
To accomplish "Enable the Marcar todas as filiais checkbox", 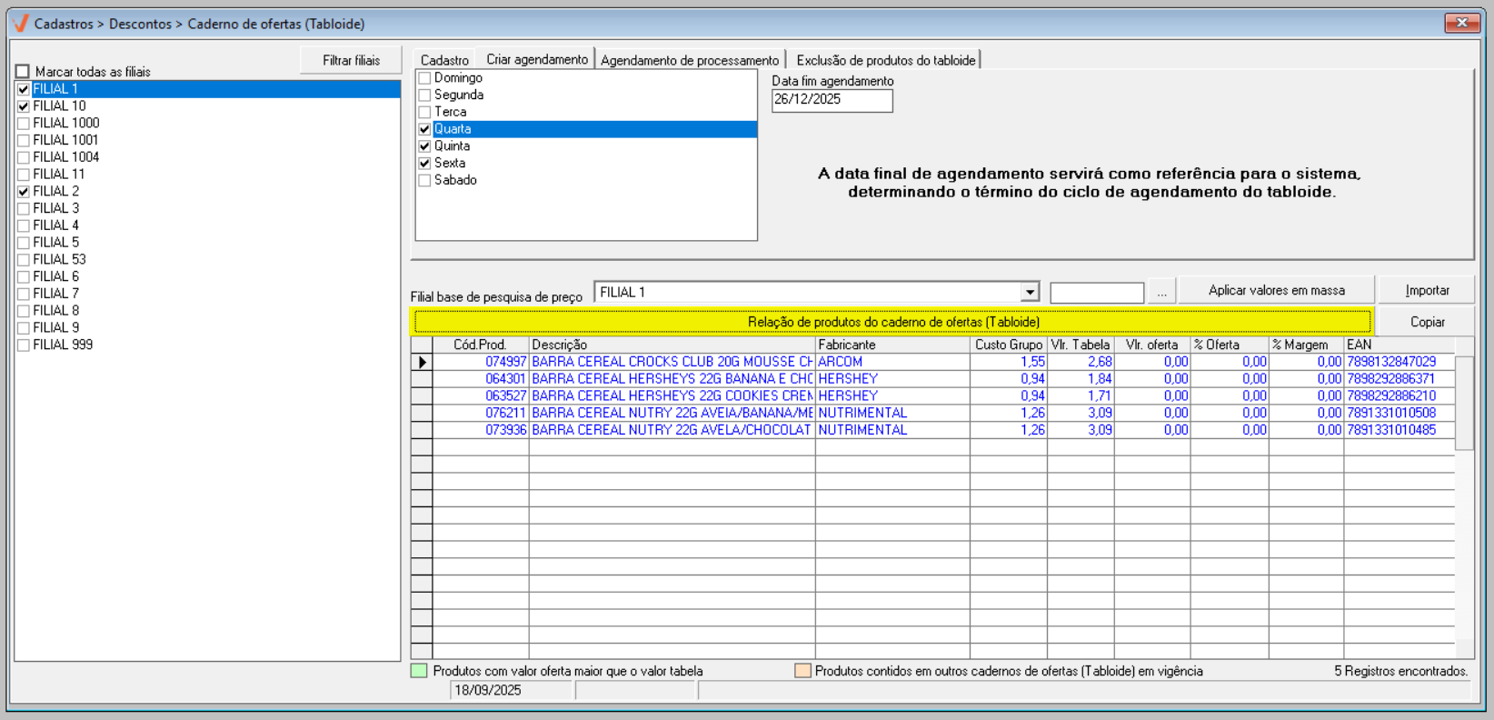I will pyautogui.click(x=23, y=71).
